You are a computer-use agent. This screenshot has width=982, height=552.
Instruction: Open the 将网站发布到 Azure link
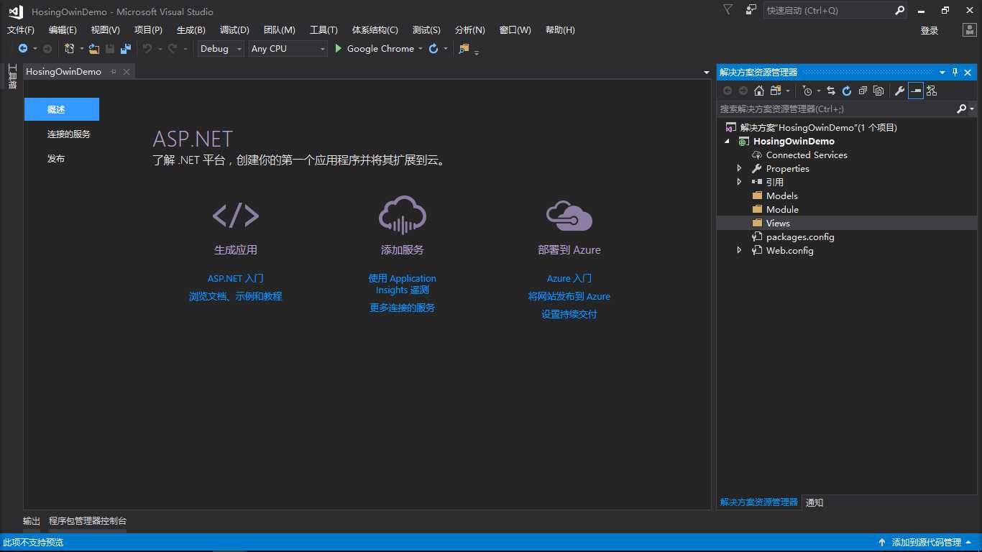(x=569, y=296)
